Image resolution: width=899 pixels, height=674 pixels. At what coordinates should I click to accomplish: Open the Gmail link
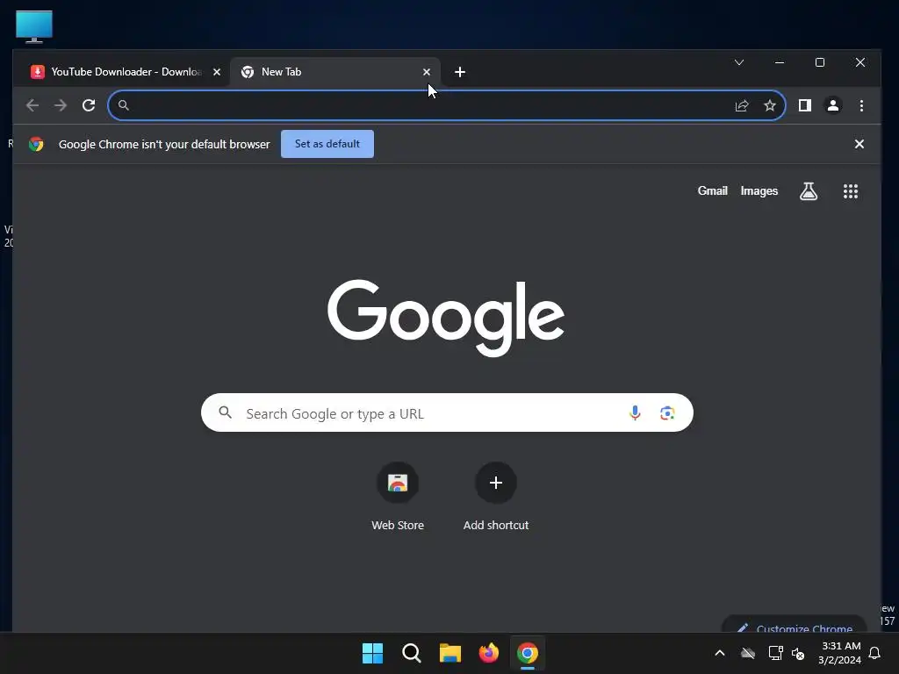point(712,190)
